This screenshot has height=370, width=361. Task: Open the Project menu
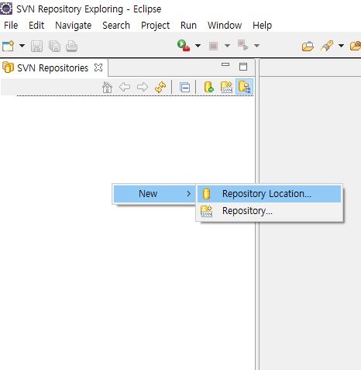155,26
